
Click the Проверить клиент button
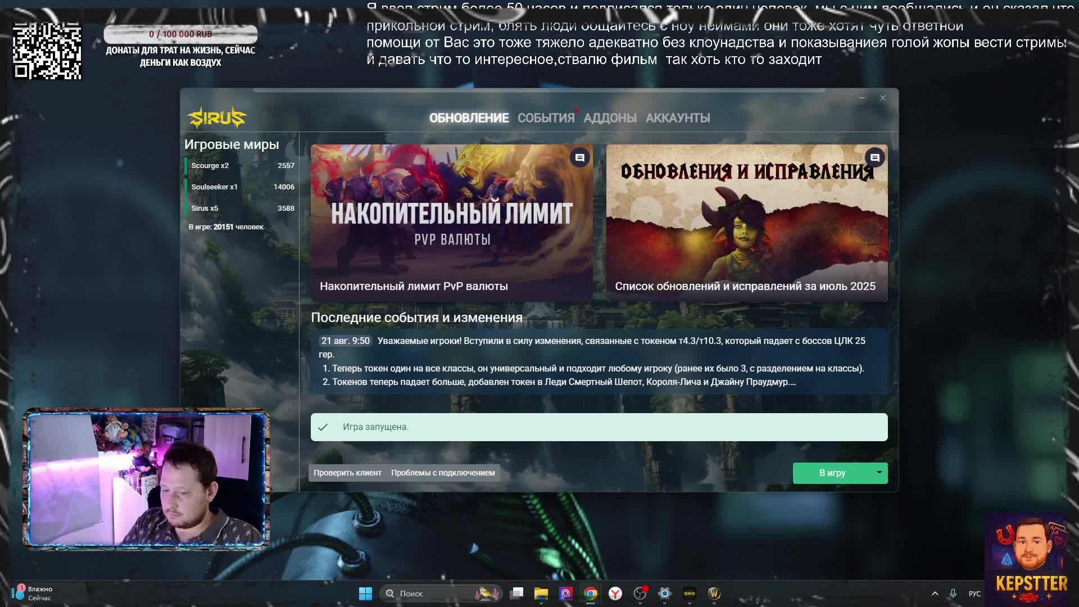click(x=347, y=473)
